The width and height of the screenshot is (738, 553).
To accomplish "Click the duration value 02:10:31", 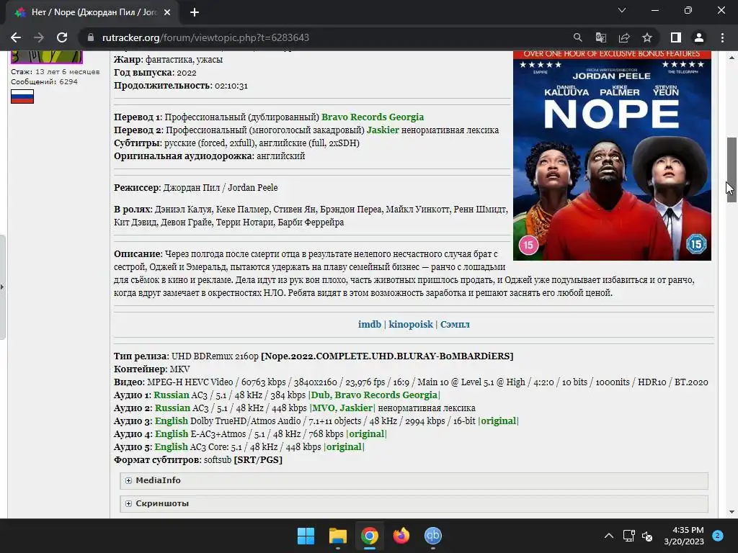I will coord(231,86).
